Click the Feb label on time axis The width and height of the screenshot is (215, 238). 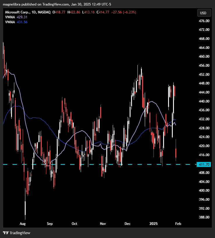tap(178, 224)
